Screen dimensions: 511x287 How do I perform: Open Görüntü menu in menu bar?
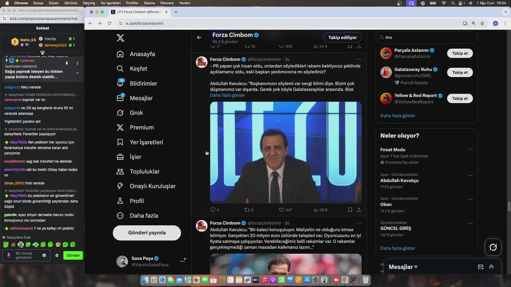(x=71, y=3)
